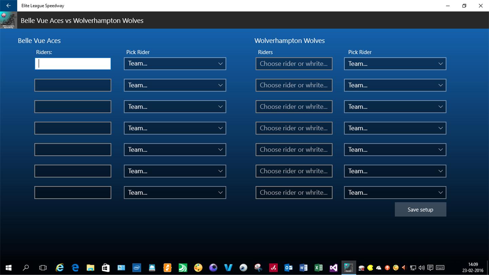Screen dimensions: 489x275
Task: Open File Explorer from taskbar
Action: click(x=90, y=268)
